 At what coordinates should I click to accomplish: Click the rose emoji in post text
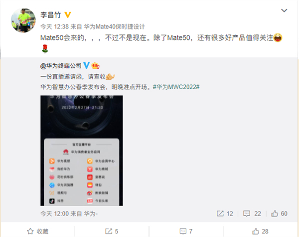pyautogui.click(x=45, y=49)
